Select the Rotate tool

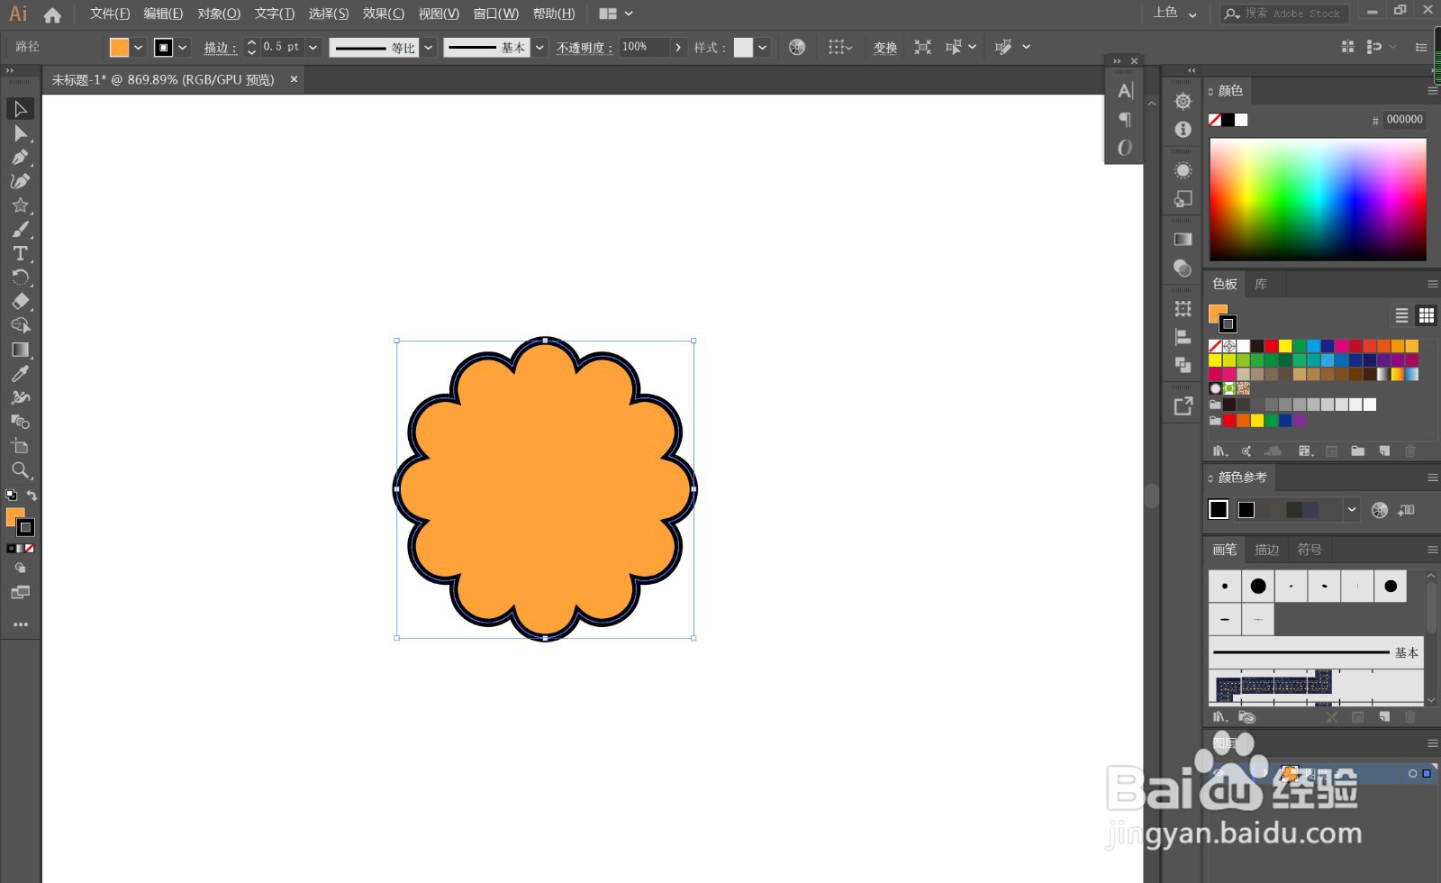(x=20, y=278)
